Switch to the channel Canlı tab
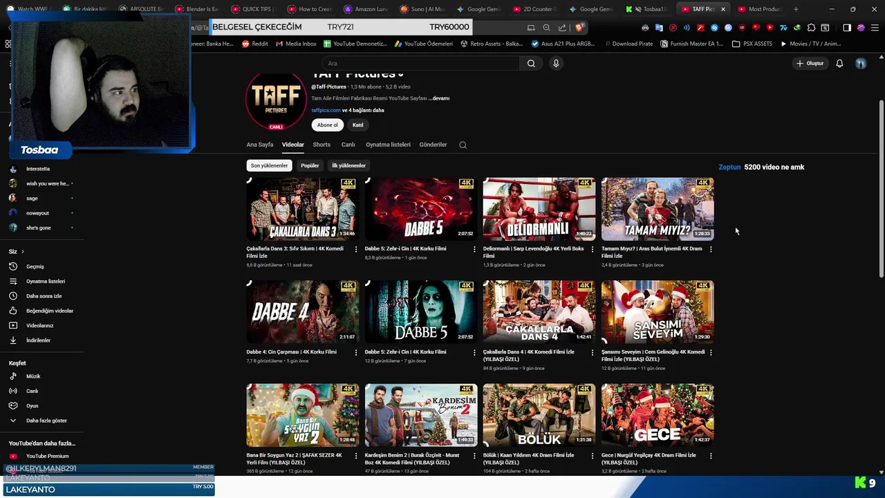The height and width of the screenshot is (498, 885). pyautogui.click(x=348, y=145)
